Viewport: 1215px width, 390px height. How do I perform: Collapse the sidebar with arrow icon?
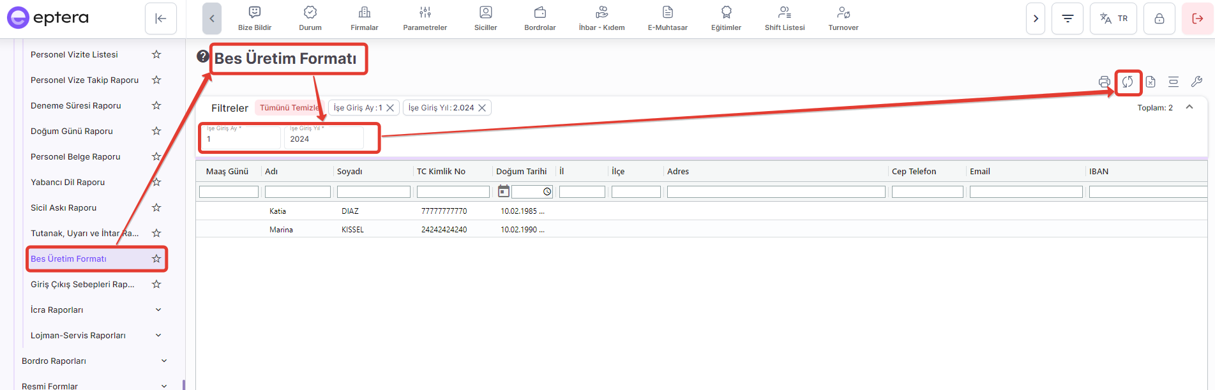click(161, 19)
